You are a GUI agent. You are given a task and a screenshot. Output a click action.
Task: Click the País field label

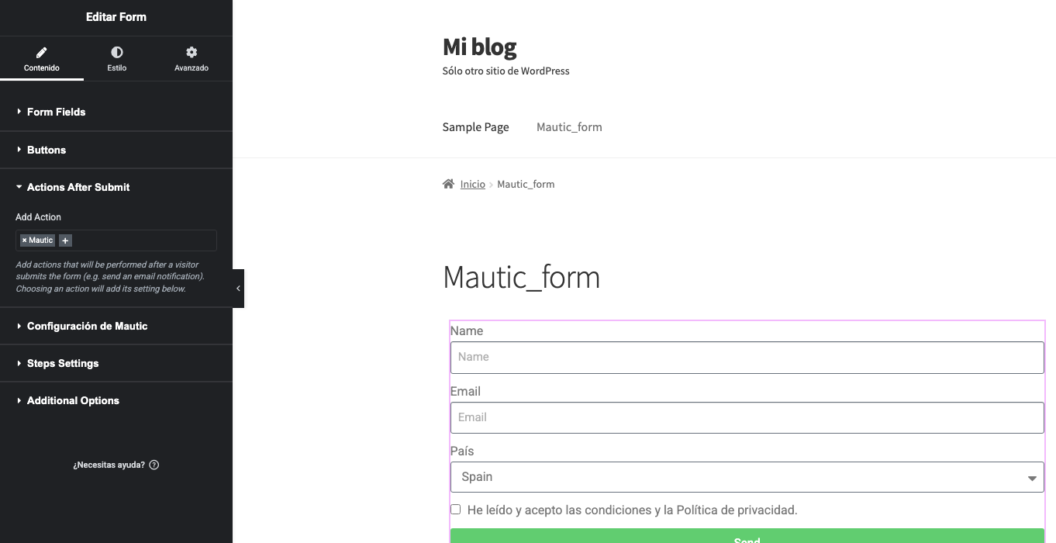[x=462, y=451]
